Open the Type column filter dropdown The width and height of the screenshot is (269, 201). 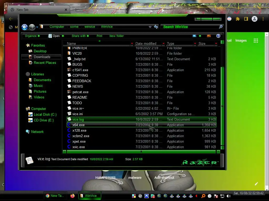pyautogui.click(x=195, y=44)
